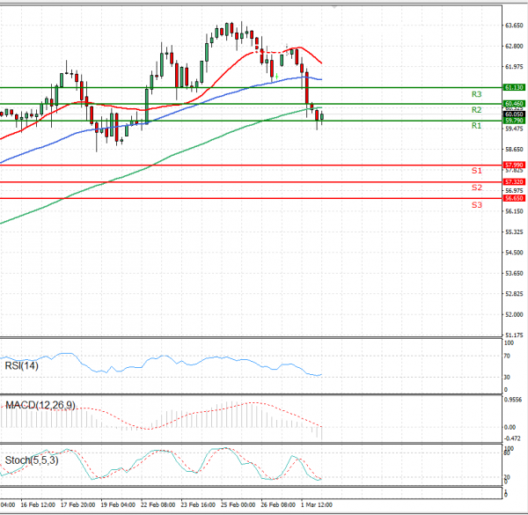528x515 pixels.
Task: Click the RSI axis value 30
Action: pos(507,378)
